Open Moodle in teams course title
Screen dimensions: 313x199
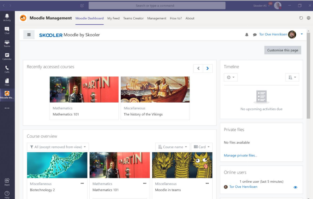(x=168, y=190)
